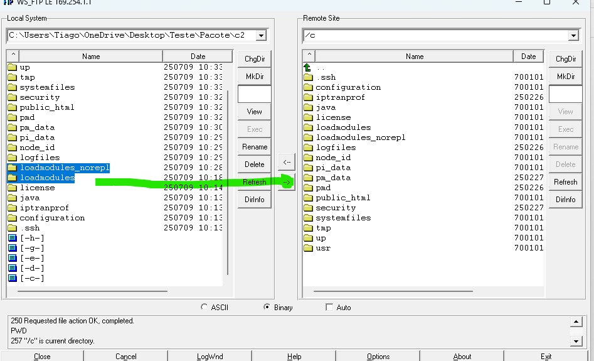Click the java folder icon in remote list
This screenshot has height=361, width=594.
tap(308, 107)
